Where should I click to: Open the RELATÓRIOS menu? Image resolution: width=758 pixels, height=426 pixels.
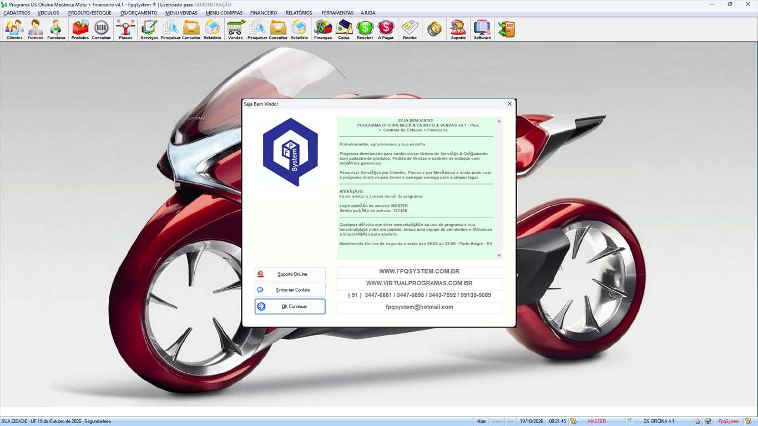pos(299,13)
